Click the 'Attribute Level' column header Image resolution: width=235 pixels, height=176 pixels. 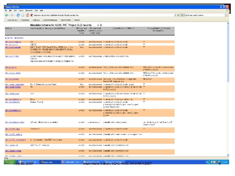point(95,31)
